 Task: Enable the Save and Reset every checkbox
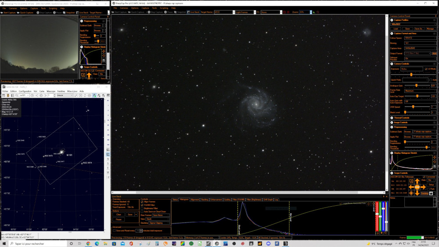114,231
